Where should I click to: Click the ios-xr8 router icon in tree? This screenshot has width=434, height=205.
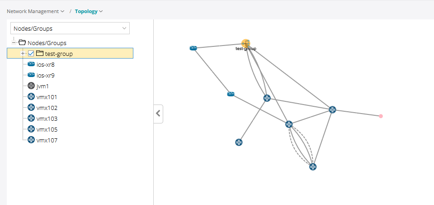pyautogui.click(x=31, y=64)
